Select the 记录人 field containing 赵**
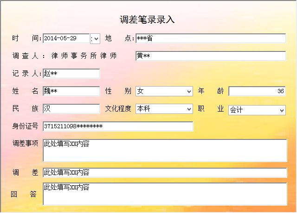Image resolution: width=297 pixels, height=213 pixels. [x=71, y=74]
